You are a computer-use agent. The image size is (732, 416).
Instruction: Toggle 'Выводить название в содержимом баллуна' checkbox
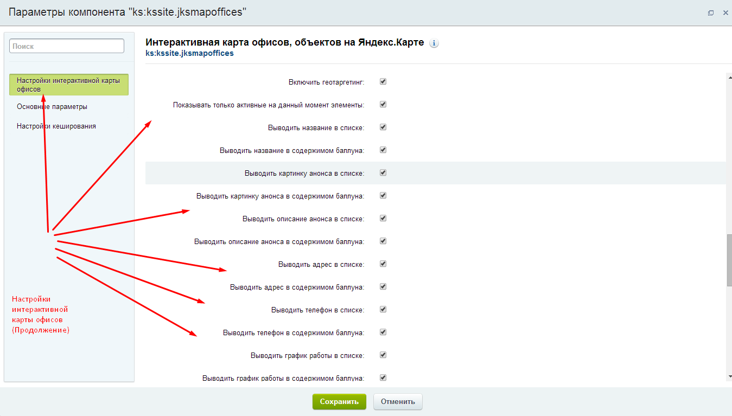(383, 150)
